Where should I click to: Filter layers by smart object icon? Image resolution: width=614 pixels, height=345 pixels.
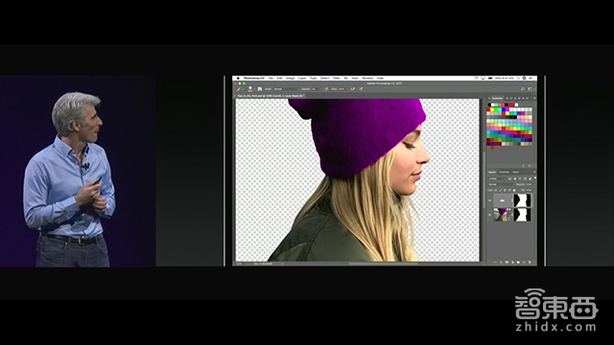click(531, 179)
